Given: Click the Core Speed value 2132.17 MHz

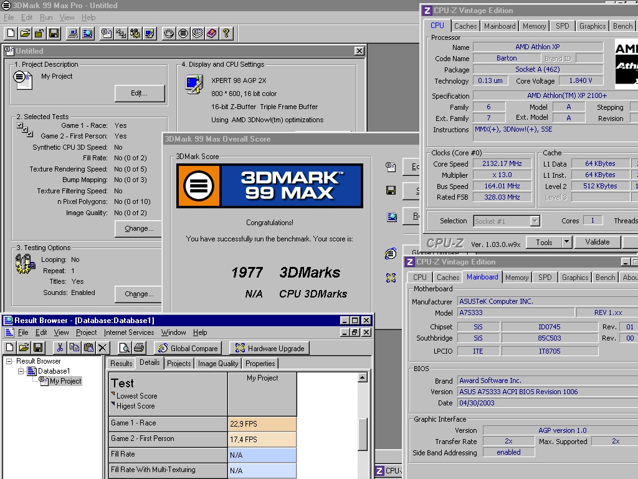Looking at the screenshot, I should 502,164.
